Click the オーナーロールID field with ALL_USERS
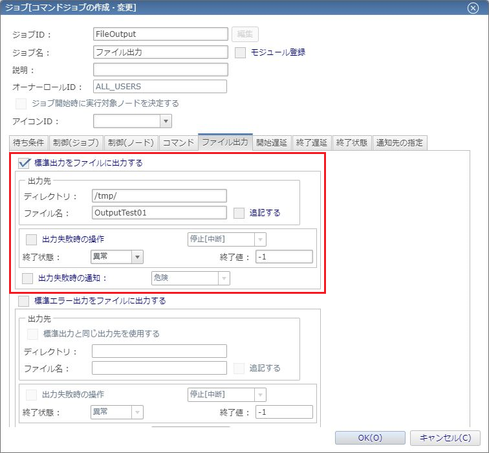489x453 pixels. 160,87
